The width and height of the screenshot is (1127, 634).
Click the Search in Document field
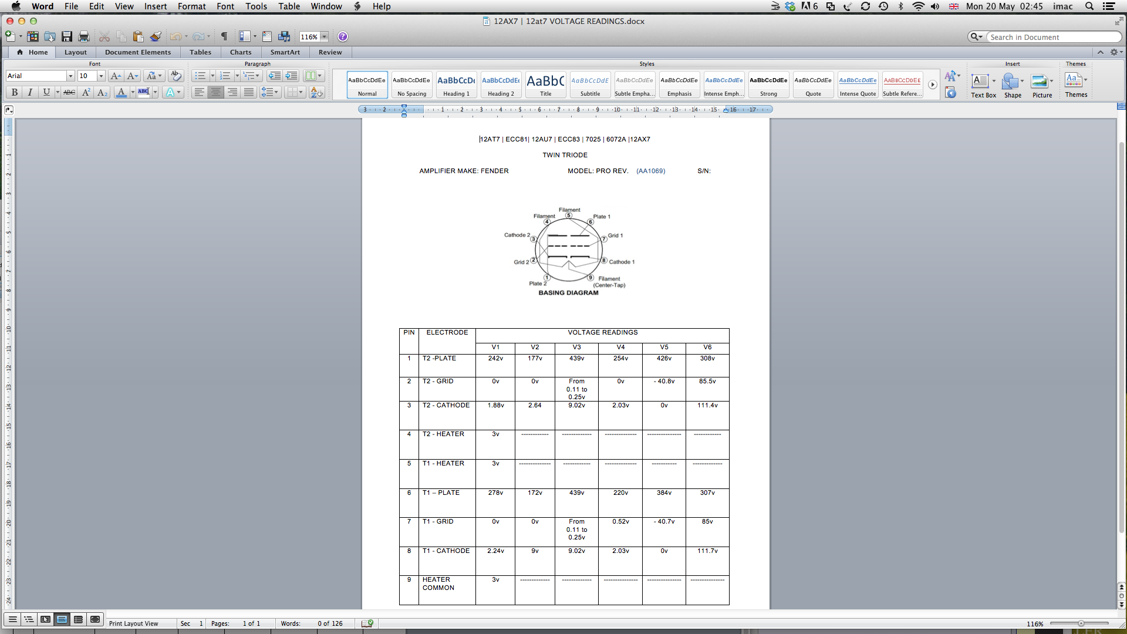click(1054, 37)
